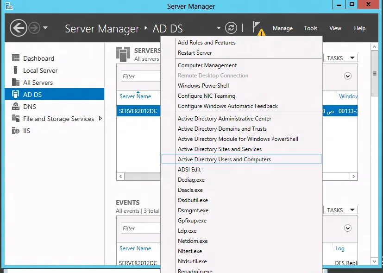The image size is (383, 273).
Task: Expand File and Storage Services arrow
Action: pos(100,119)
